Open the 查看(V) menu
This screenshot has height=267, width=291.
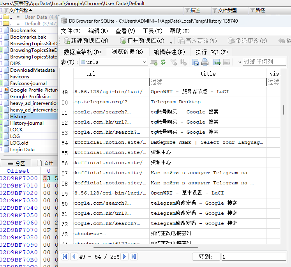[125, 31]
